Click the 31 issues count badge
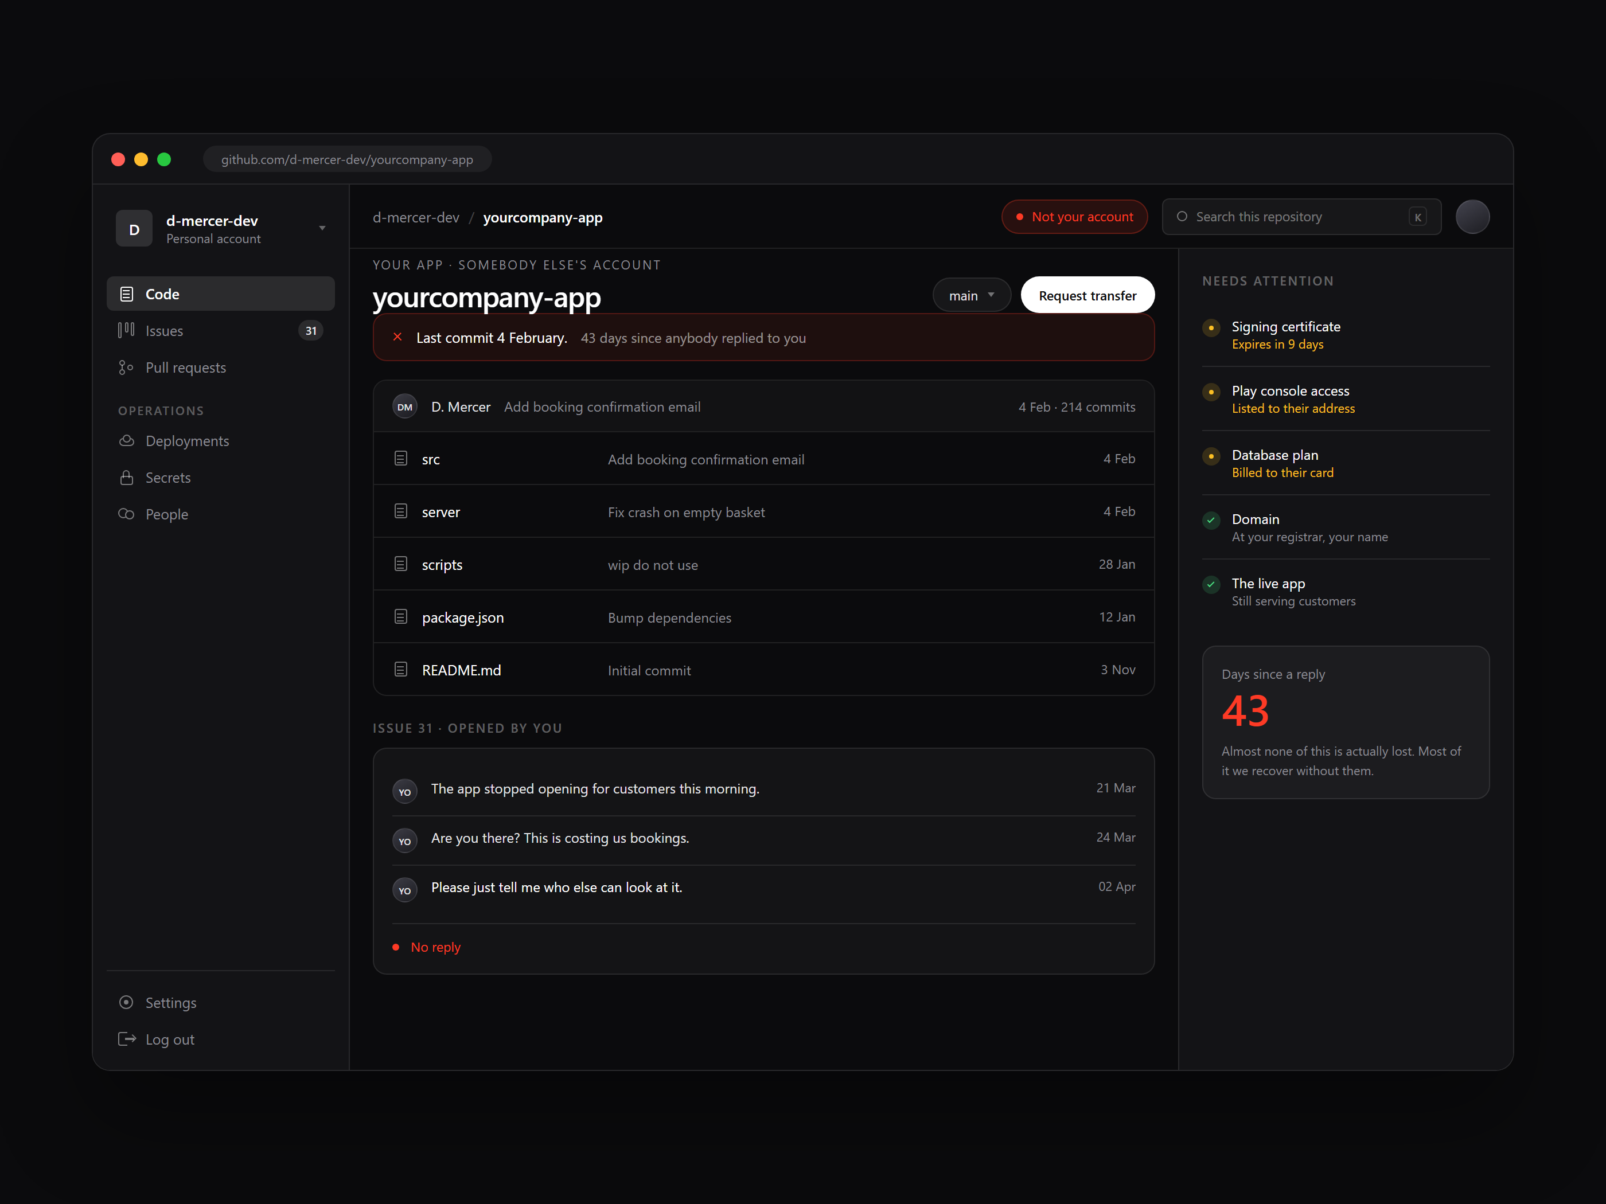 (311, 331)
